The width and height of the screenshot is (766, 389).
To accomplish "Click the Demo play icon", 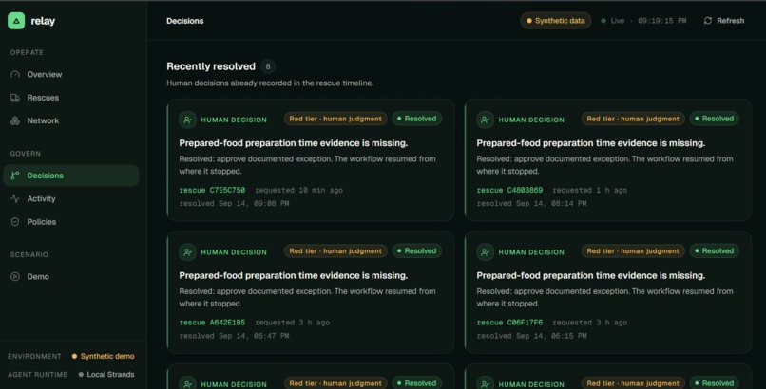I will click(15, 276).
